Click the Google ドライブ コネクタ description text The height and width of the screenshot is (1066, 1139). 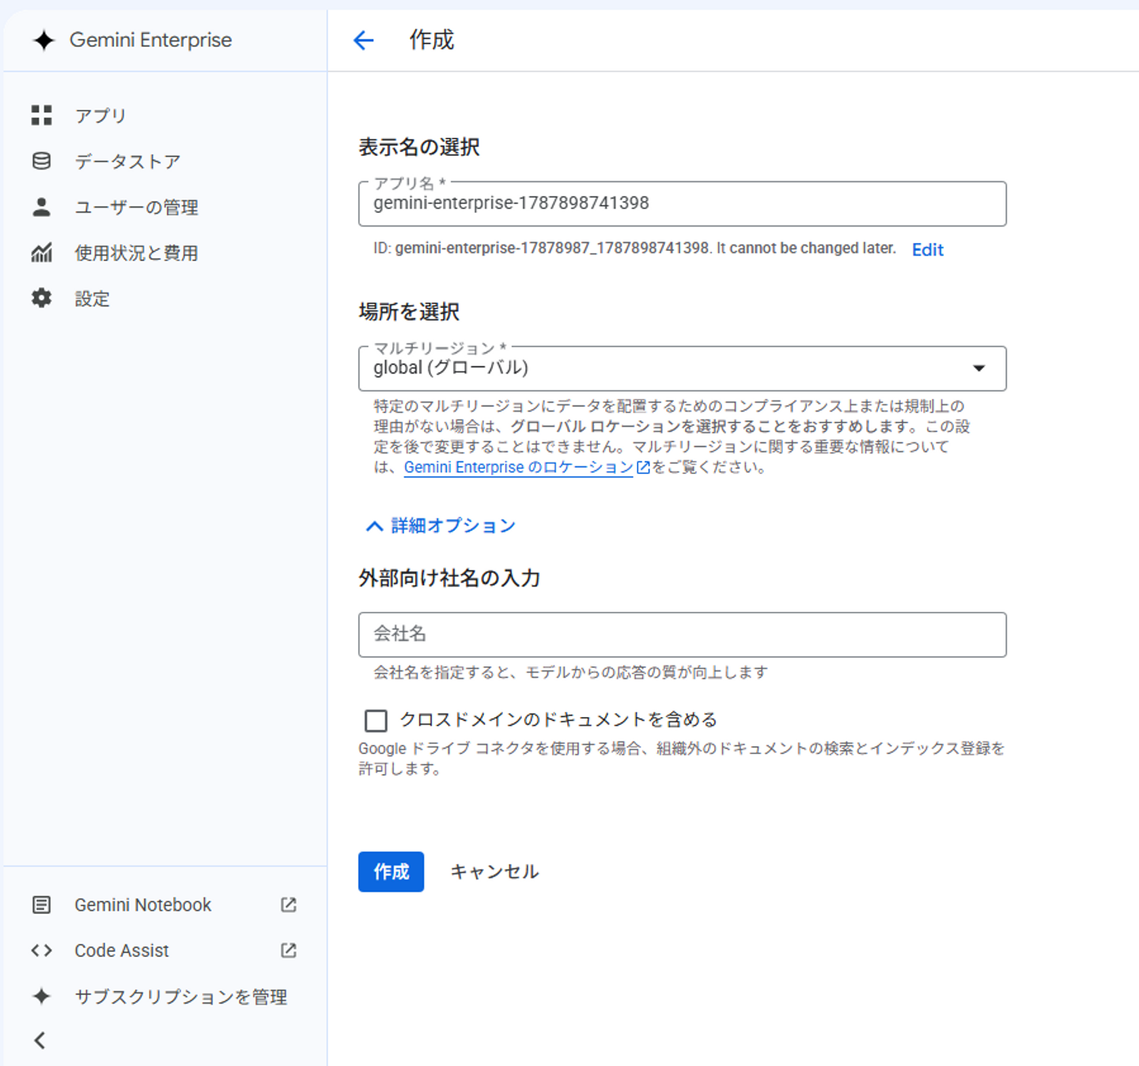point(681,758)
